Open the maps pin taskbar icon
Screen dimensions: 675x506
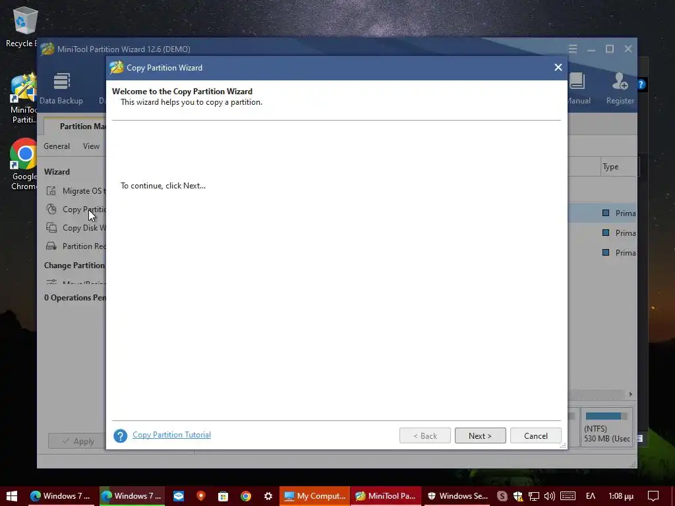point(201,496)
